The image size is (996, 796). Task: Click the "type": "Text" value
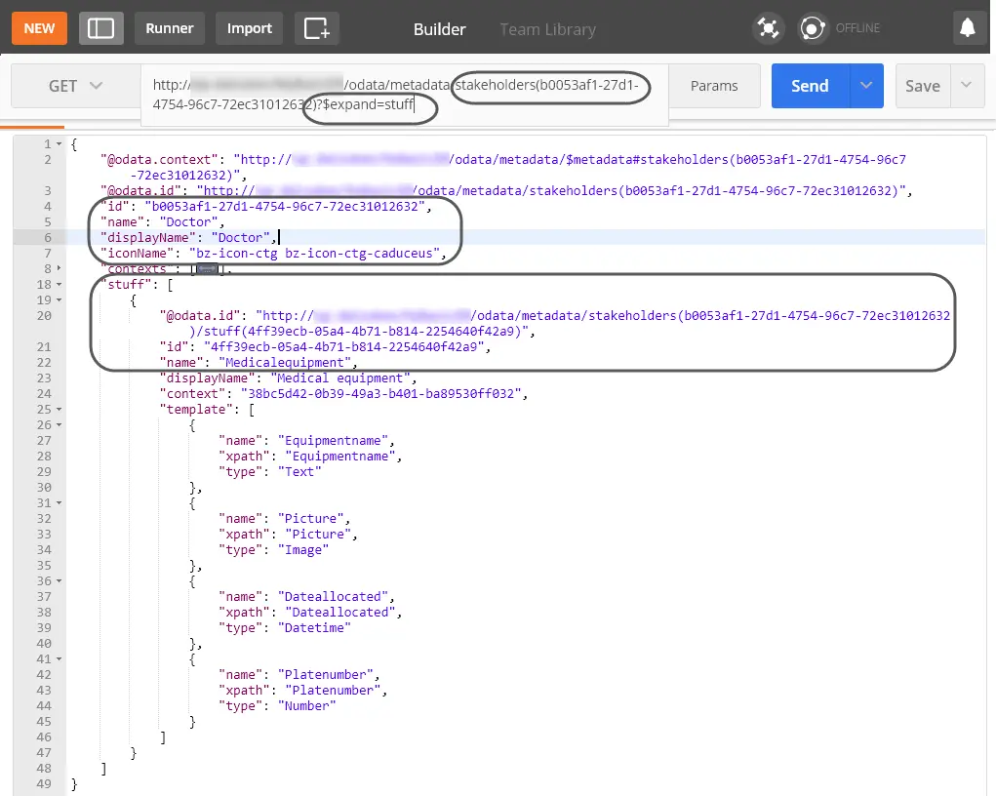coord(299,472)
